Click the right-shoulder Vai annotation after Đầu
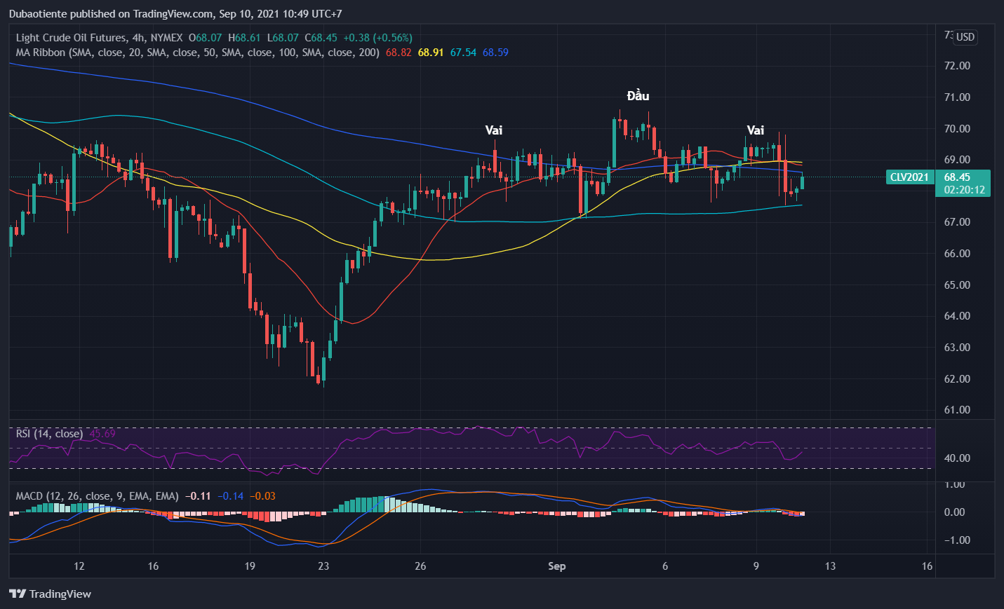This screenshot has height=609, width=1004. tap(756, 130)
